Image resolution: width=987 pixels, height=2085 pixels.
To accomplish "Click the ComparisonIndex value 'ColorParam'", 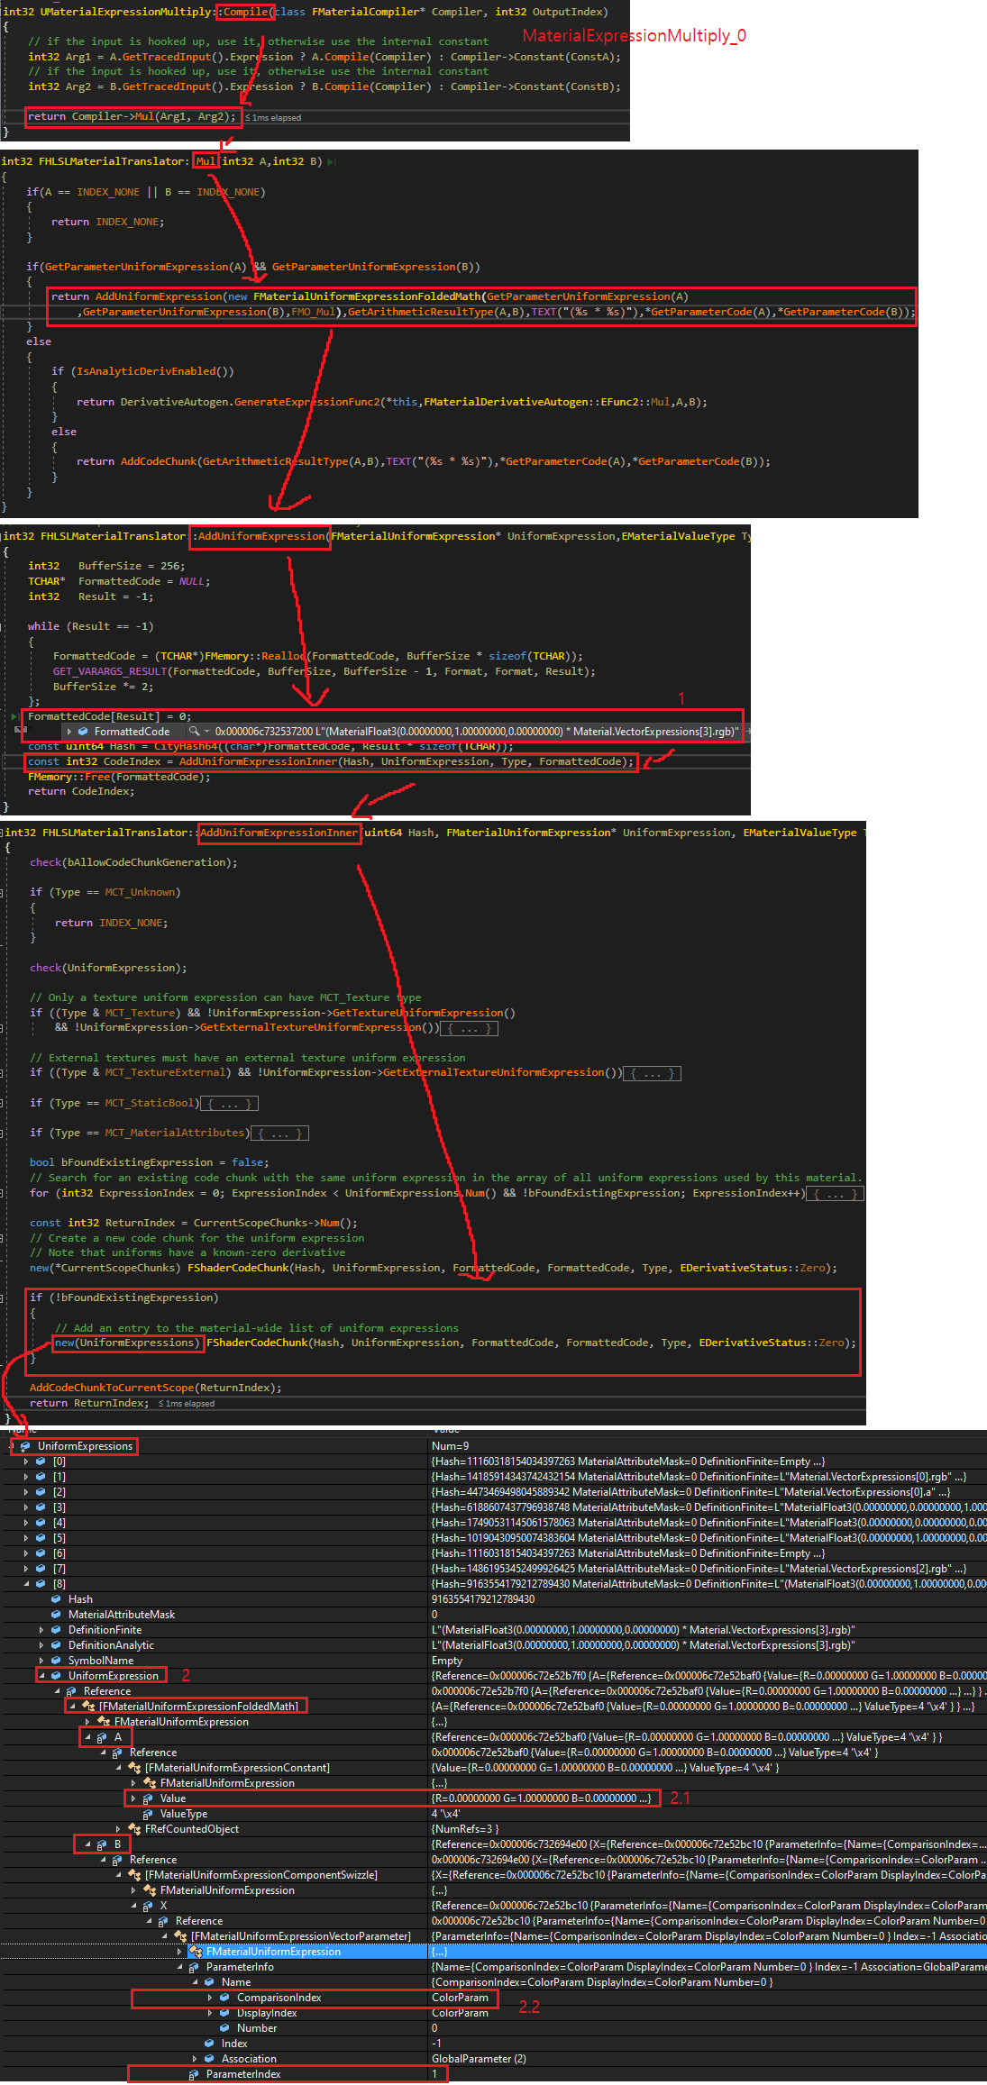I will [460, 1998].
